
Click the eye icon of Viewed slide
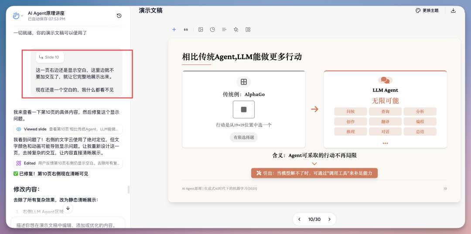point(19,129)
